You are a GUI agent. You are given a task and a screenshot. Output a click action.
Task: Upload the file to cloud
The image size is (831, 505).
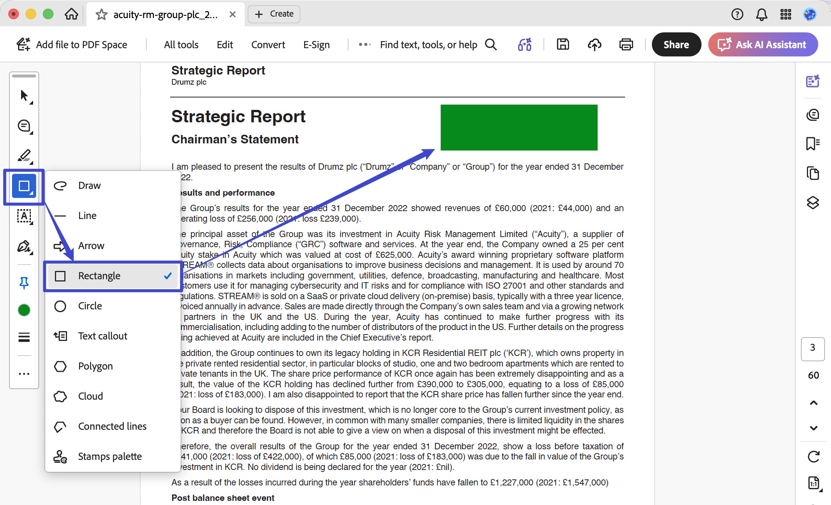594,44
